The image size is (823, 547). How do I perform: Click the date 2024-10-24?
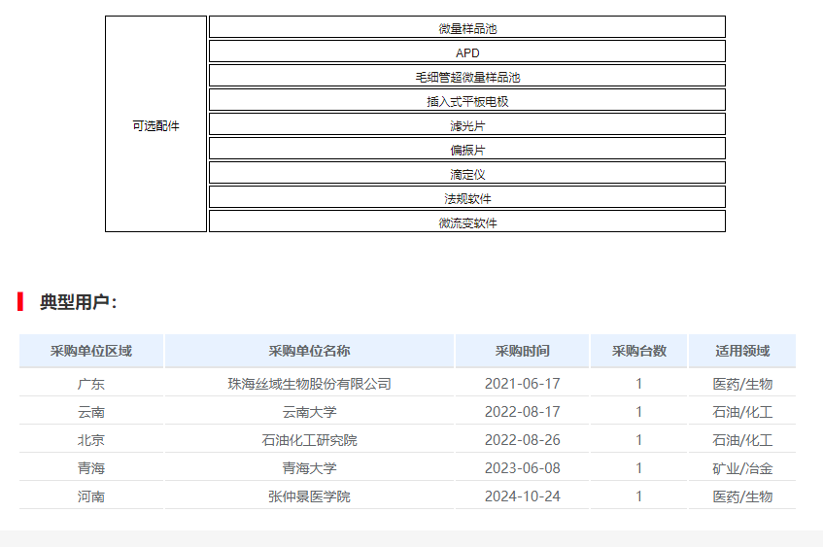[522, 496]
